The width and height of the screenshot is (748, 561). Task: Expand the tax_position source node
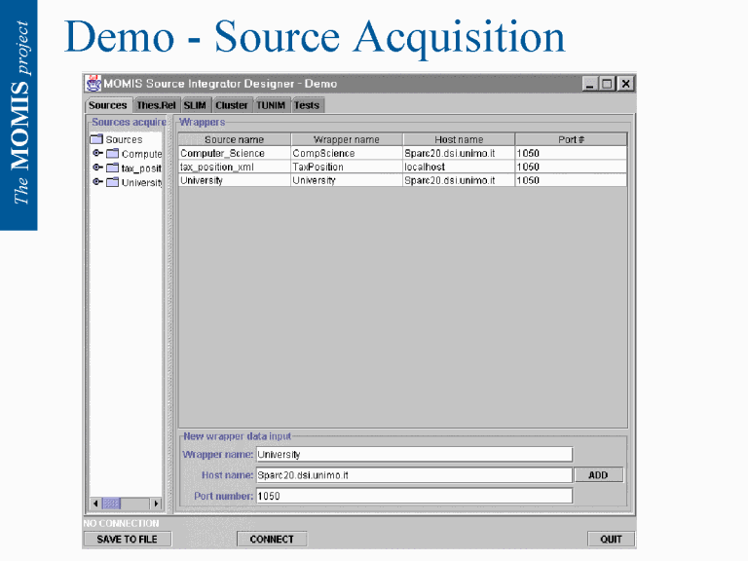coord(97,168)
